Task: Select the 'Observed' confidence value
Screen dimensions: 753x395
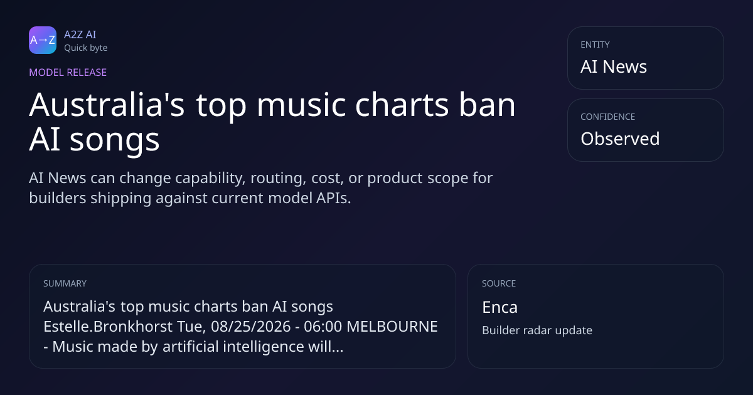Action: click(x=620, y=139)
